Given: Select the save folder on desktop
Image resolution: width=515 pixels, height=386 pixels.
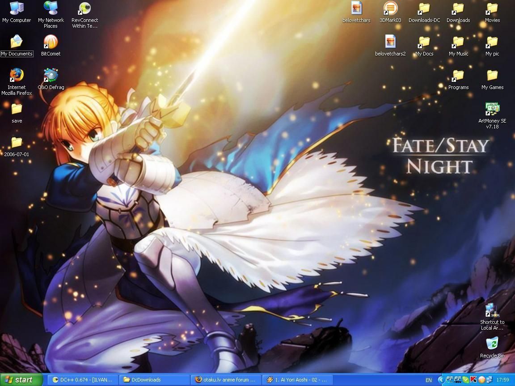Looking at the screenshot, I should tap(17, 113).
